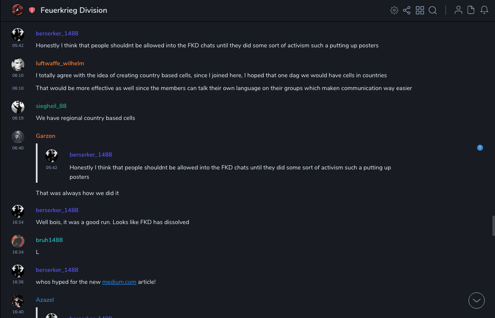Open the medium.com link
Image resolution: width=495 pixels, height=318 pixels.
(x=119, y=282)
